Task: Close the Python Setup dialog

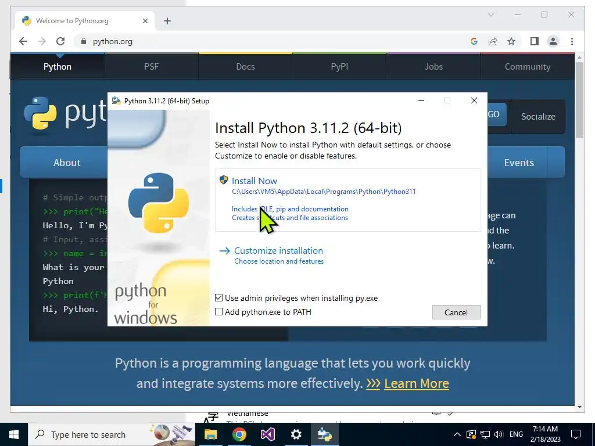Action: [474, 100]
